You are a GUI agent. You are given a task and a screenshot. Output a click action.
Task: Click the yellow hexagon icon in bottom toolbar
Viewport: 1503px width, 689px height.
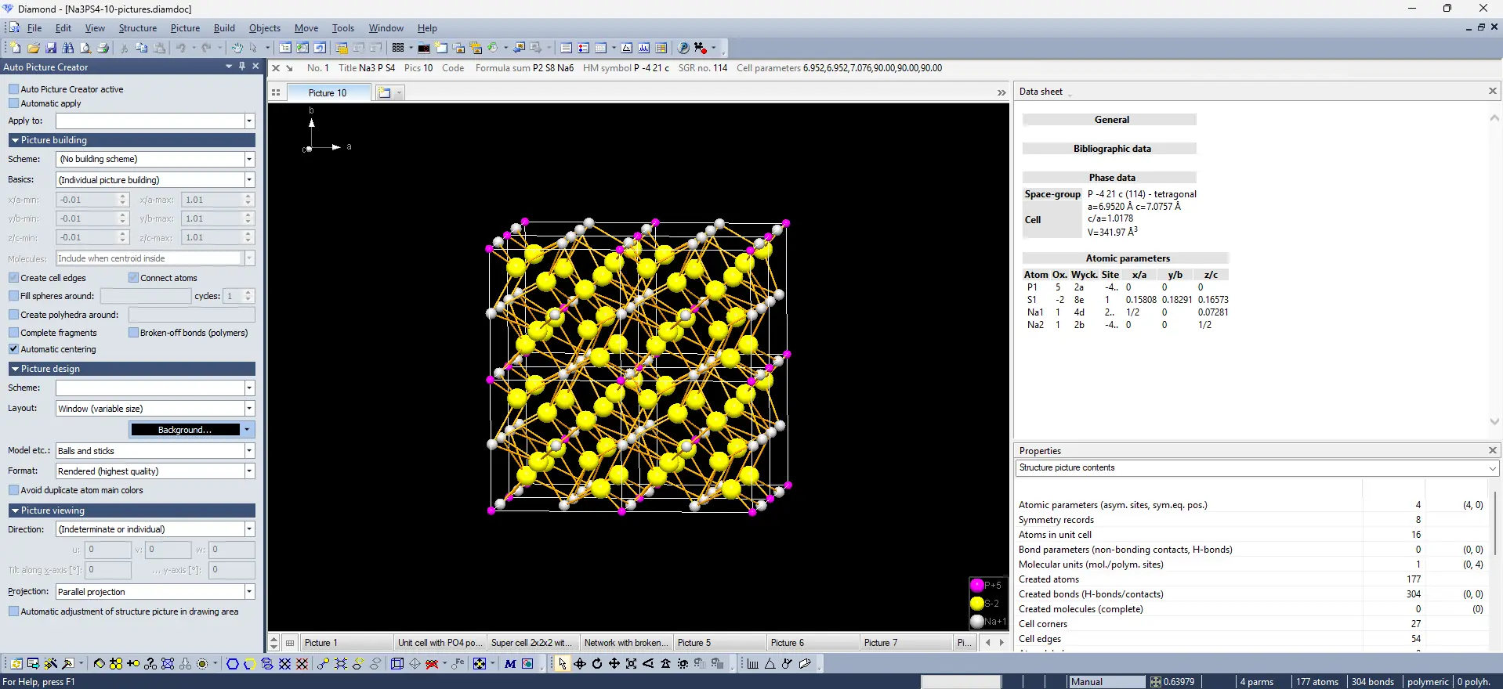[x=250, y=663]
